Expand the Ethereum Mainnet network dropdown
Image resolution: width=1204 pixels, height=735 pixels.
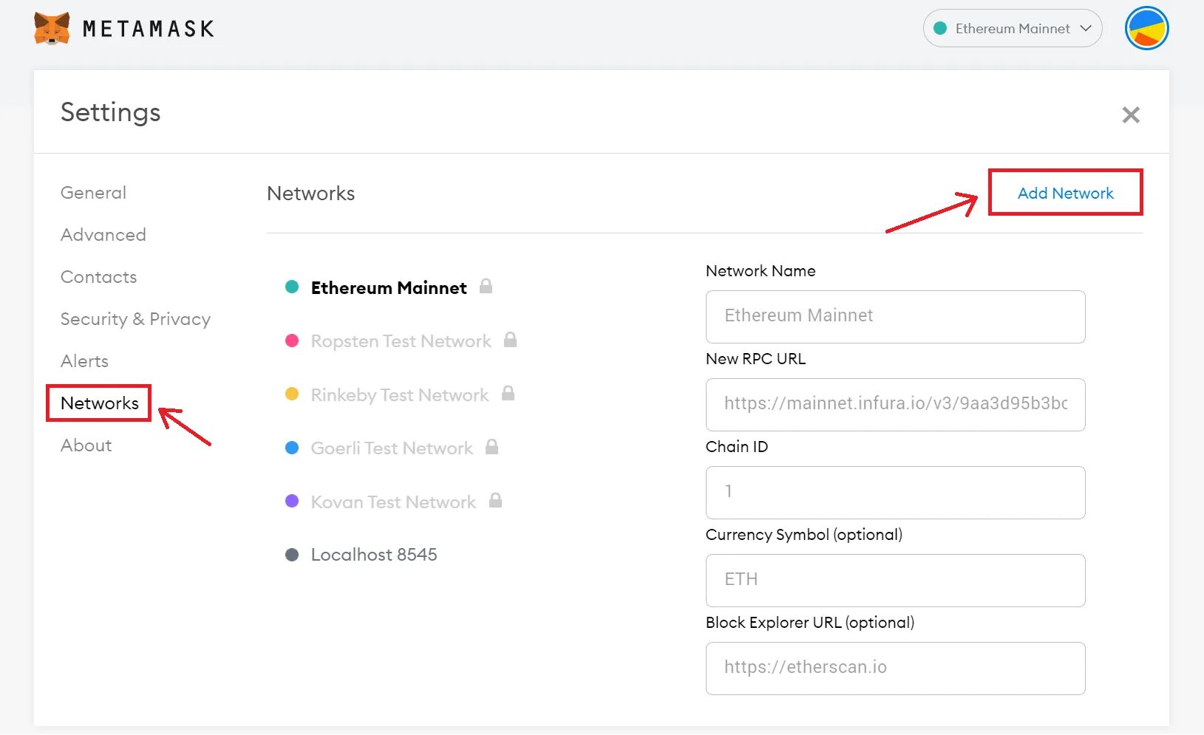coord(1012,29)
